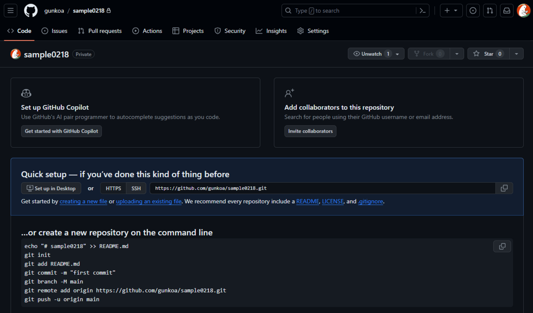The width and height of the screenshot is (533, 313).
Task: Copy the repository HTTPS URL to clipboard
Action: tap(504, 188)
